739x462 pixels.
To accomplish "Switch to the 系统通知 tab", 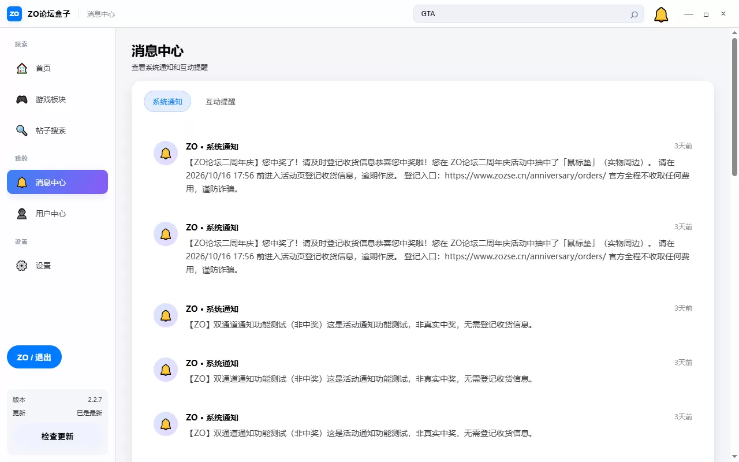I will (167, 102).
